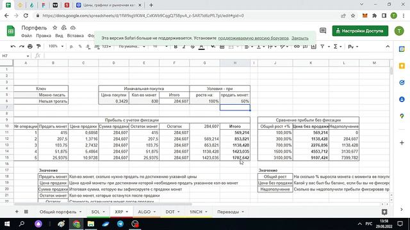Activate the paint format tool

click(38, 47)
